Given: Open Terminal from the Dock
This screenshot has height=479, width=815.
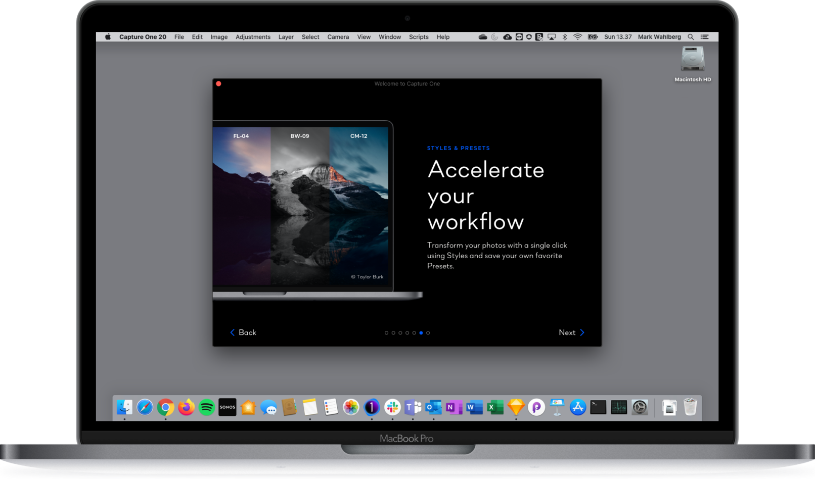Looking at the screenshot, I should tap(598, 407).
